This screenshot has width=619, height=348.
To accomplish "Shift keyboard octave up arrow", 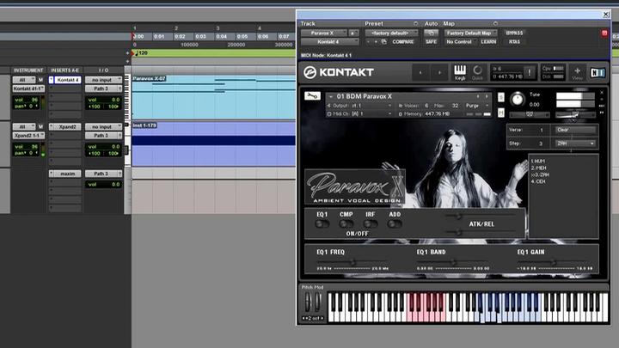I will click(x=322, y=318).
